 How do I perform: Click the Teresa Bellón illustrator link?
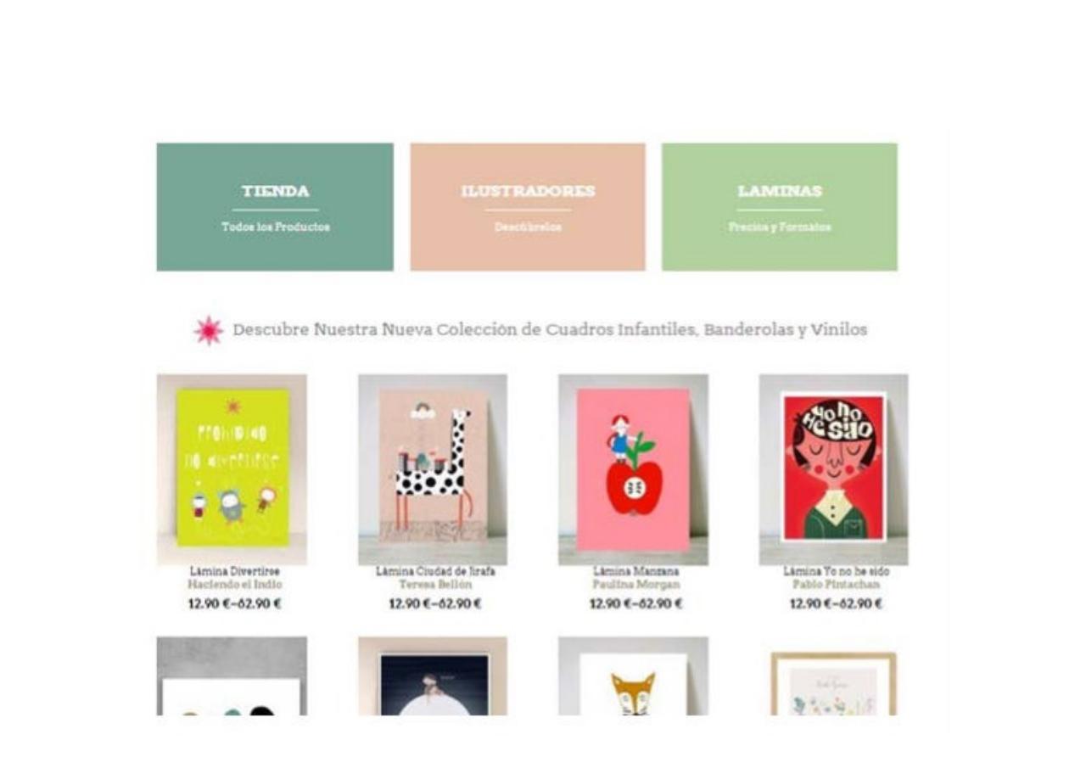point(435,585)
